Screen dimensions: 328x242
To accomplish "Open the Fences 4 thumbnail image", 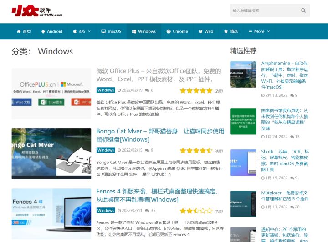I will click(x=51, y=214).
